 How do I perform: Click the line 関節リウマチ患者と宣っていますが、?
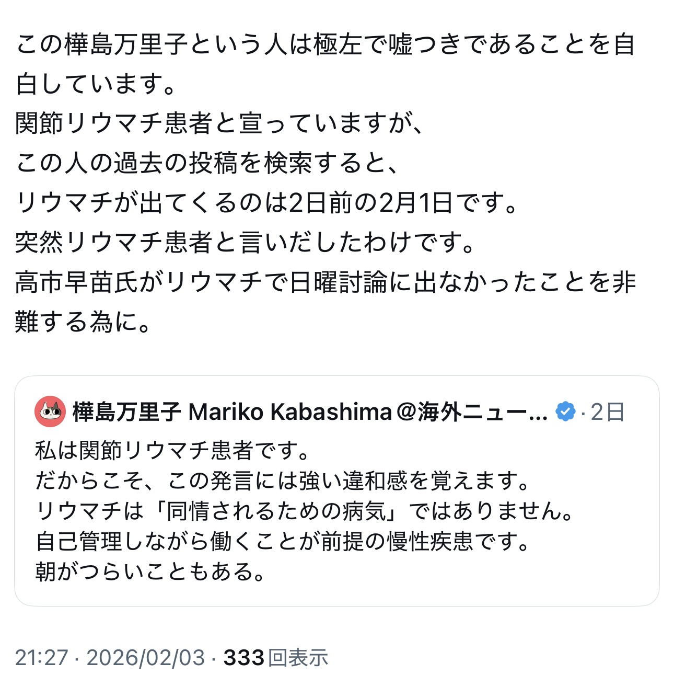coord(219,123)
